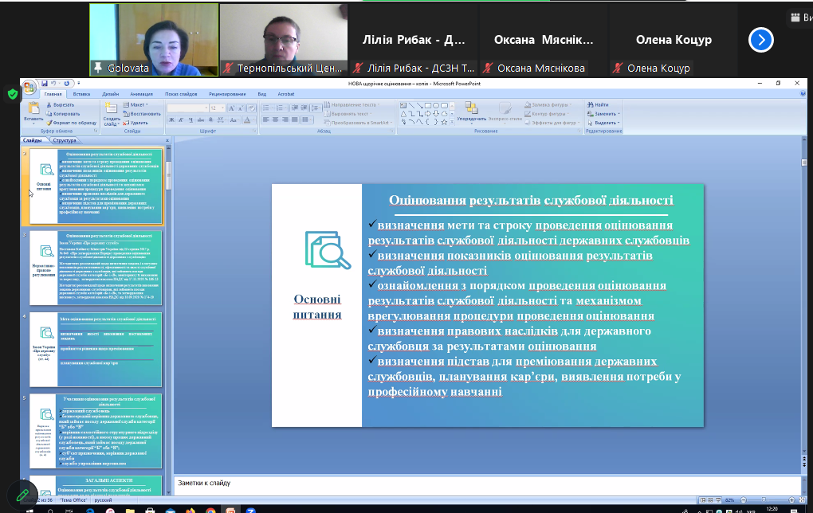This screenshot has height=513, width=813.
Task: Align text left in paragraph group
Action: click(265, 119)
